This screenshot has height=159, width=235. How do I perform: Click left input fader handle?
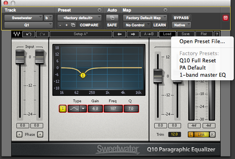click(x=20, y=57)
